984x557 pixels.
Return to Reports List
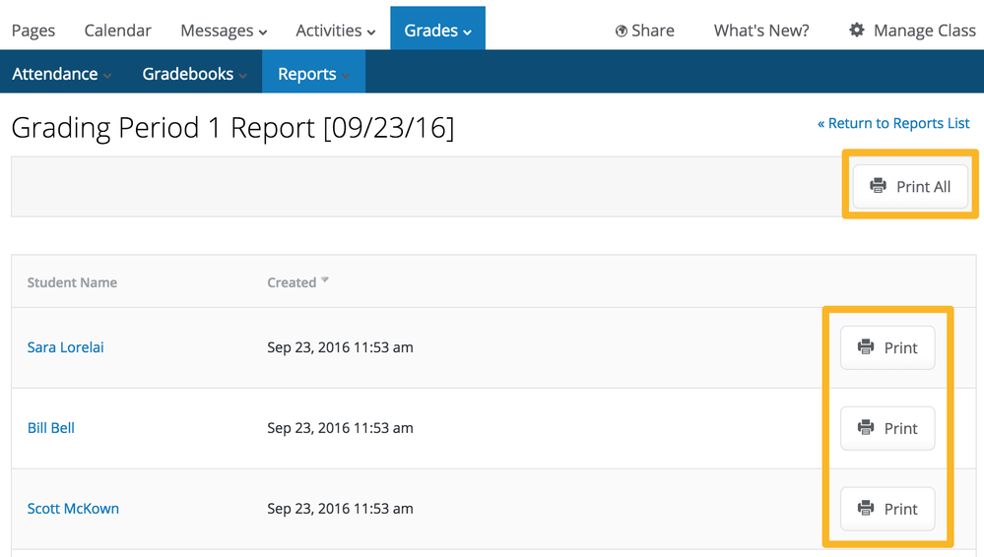coord(893,123)
